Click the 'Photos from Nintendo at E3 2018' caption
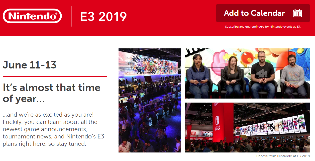Viewport: 315px width, 161px height. pyautogui.click(x=283, y=156)
